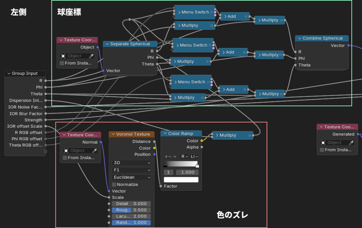Toggle From Instancer in the Generated Texture Coordinate node
This screenshot has height=228, width=362.
coord(322,150)
